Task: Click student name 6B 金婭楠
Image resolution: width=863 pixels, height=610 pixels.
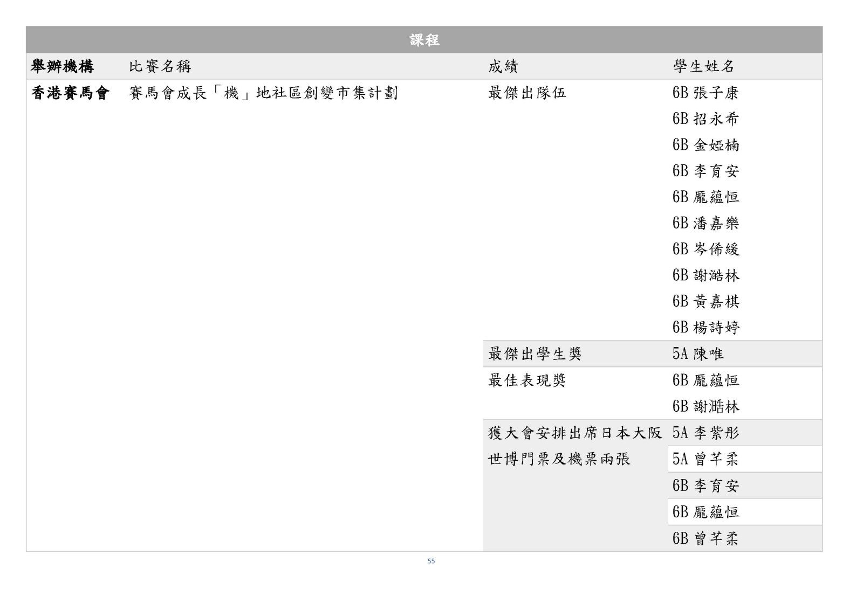Action: pos(706,145)
